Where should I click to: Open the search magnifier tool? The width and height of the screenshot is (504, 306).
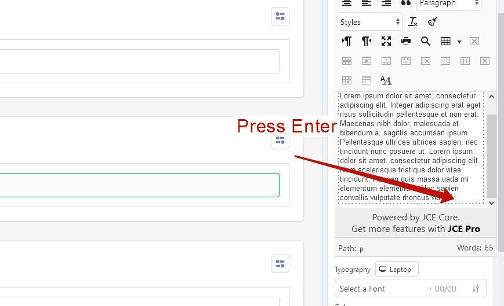tap(426, 41)
